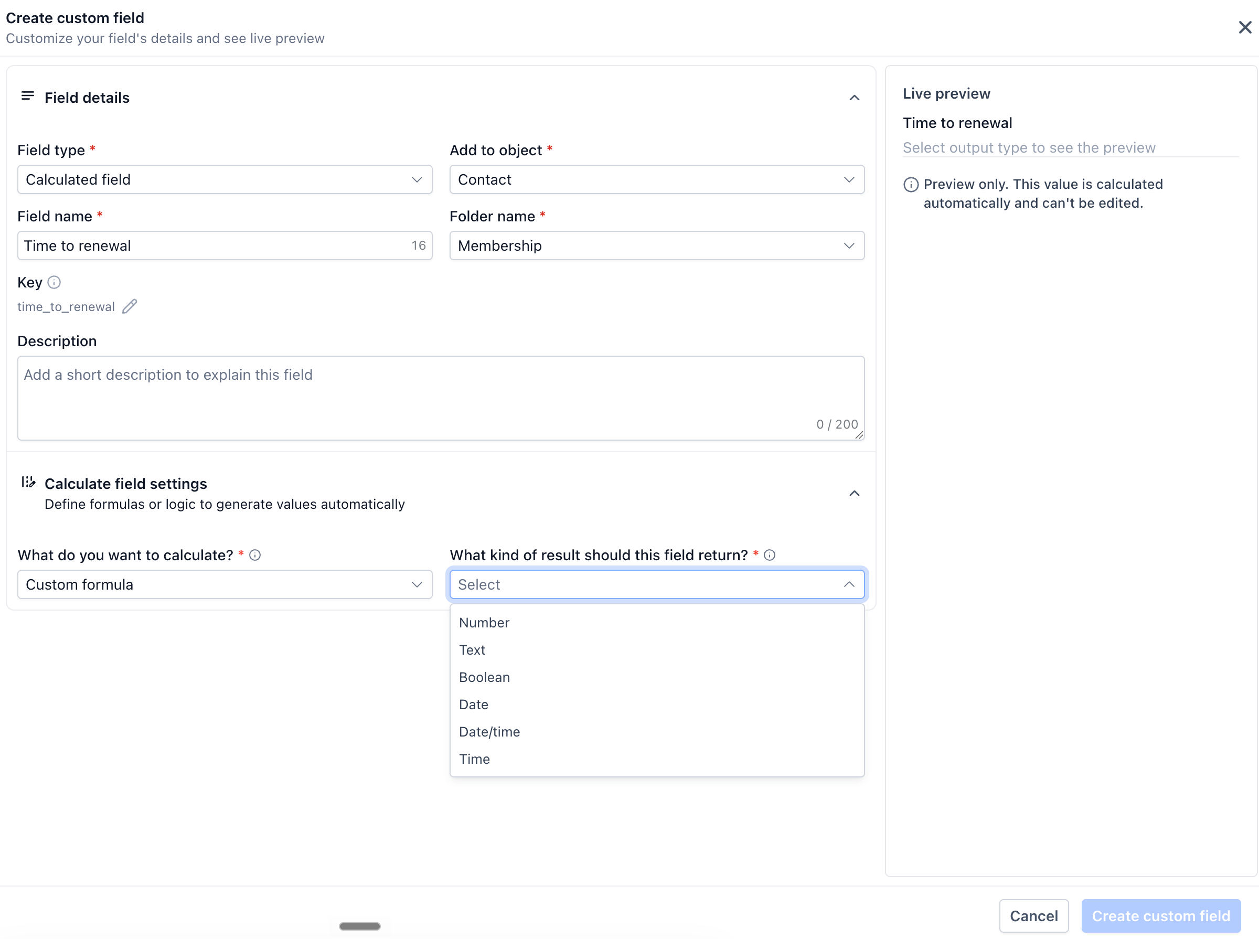The image size is (1259, 939).
Task: Select the Time option
Action: point(656,759)
